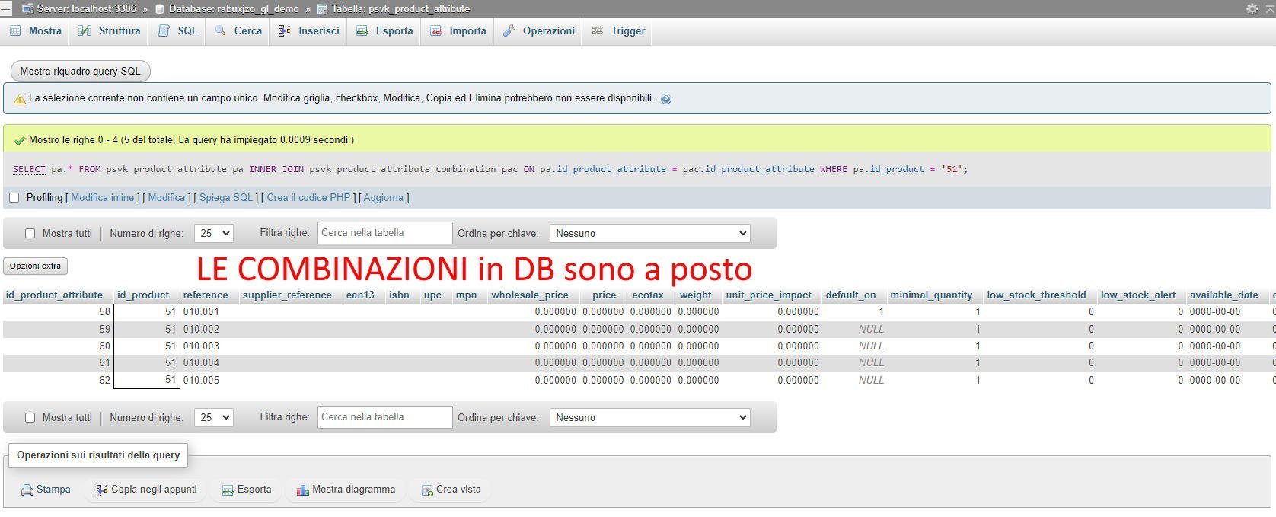Viewport: 1276px width, 517px height.
Task: Open the Mostra tab
Action: (x=36, y=31)
